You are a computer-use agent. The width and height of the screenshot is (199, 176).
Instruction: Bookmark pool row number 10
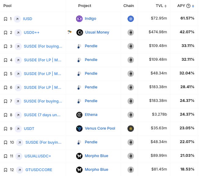tap(6, 142)
